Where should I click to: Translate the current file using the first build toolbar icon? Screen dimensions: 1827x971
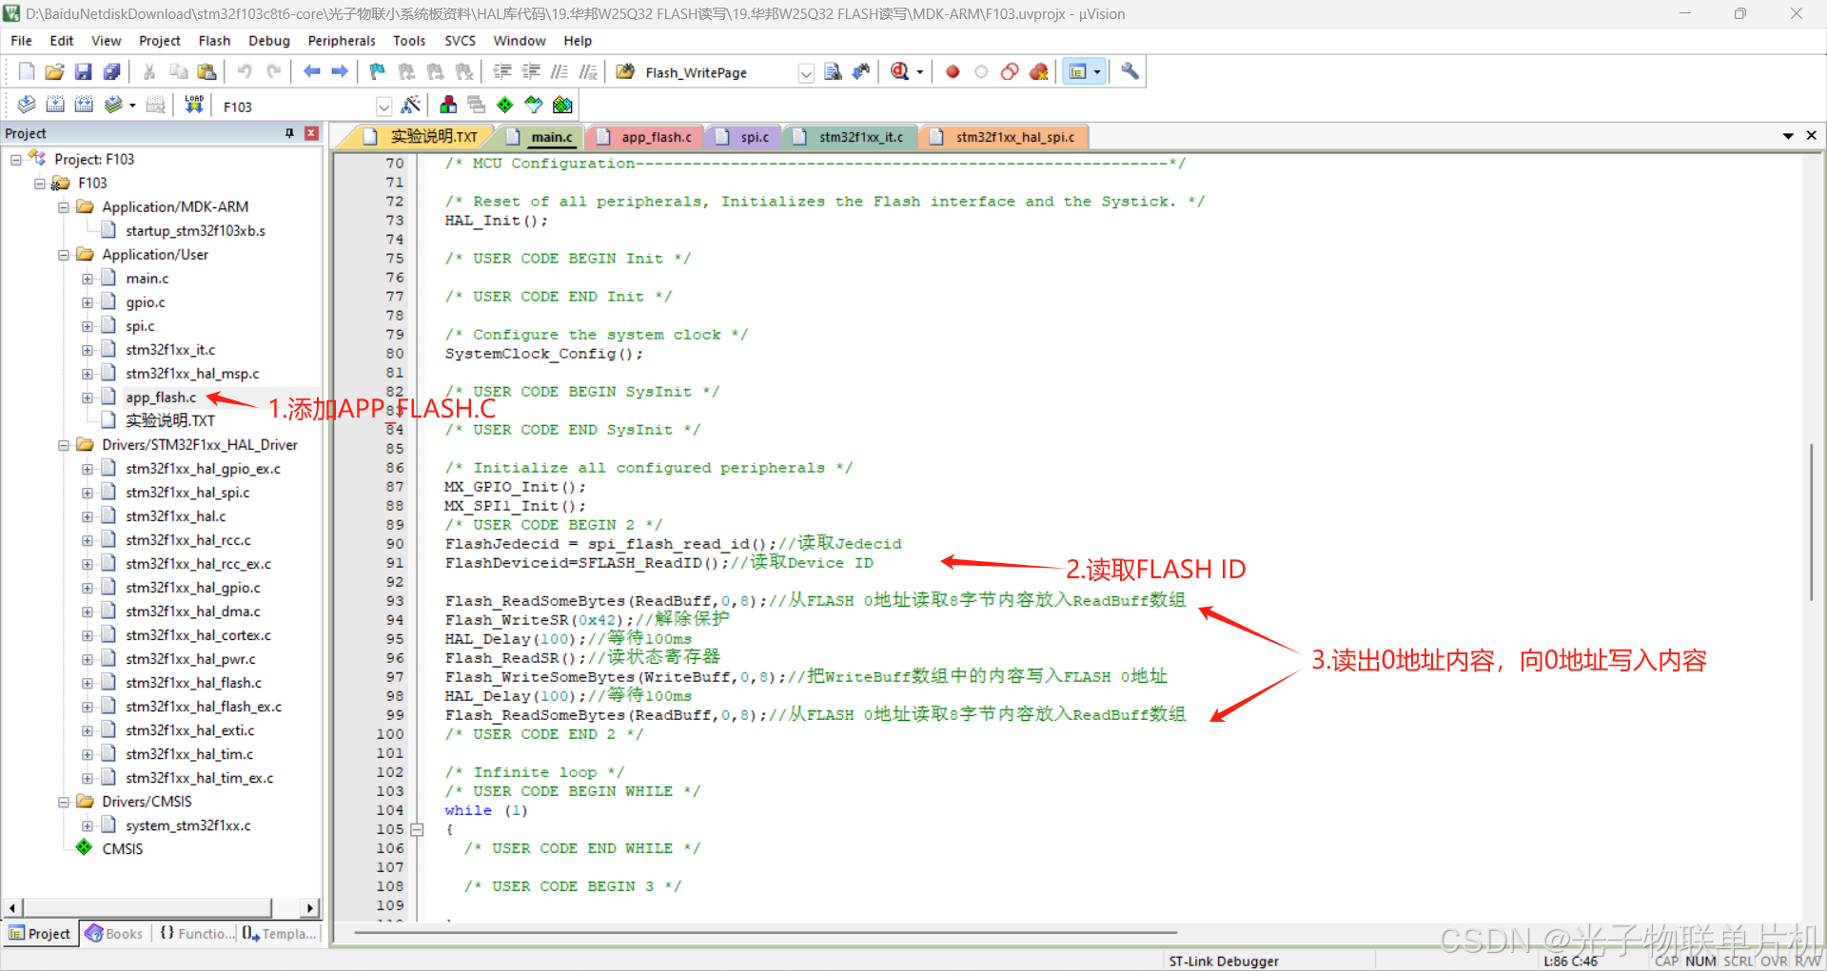[x=27, y=105]
